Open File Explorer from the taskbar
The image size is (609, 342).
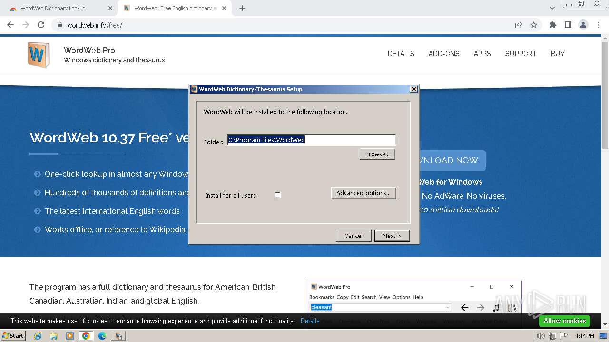(x=54, y=336)
